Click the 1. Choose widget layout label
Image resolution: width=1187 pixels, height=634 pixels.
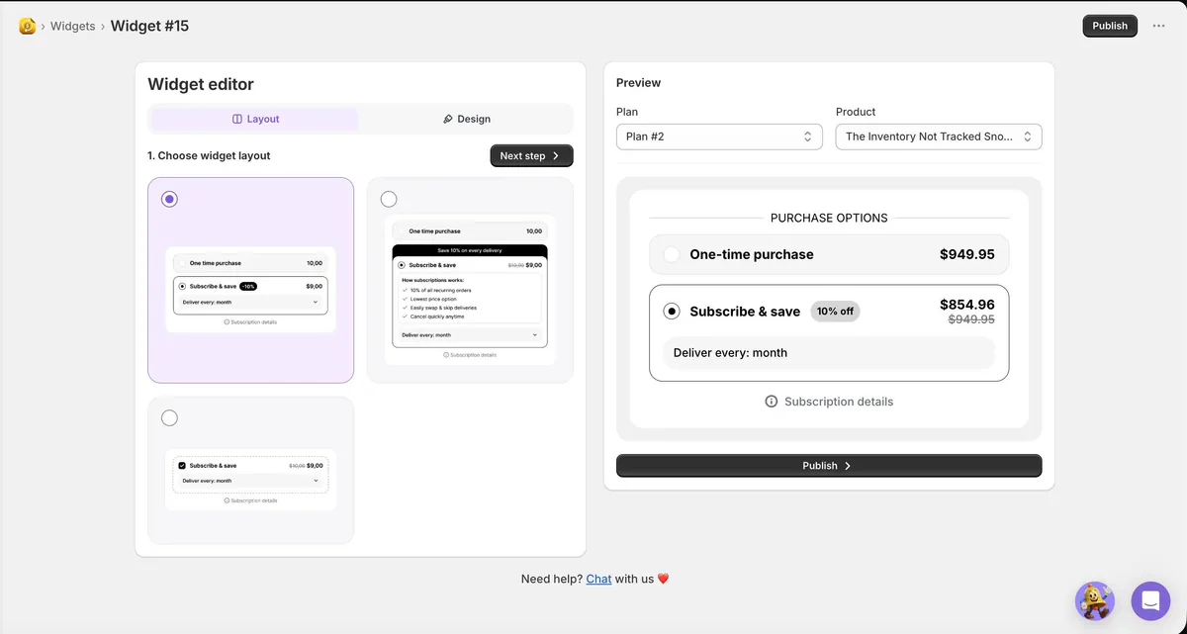209,156
